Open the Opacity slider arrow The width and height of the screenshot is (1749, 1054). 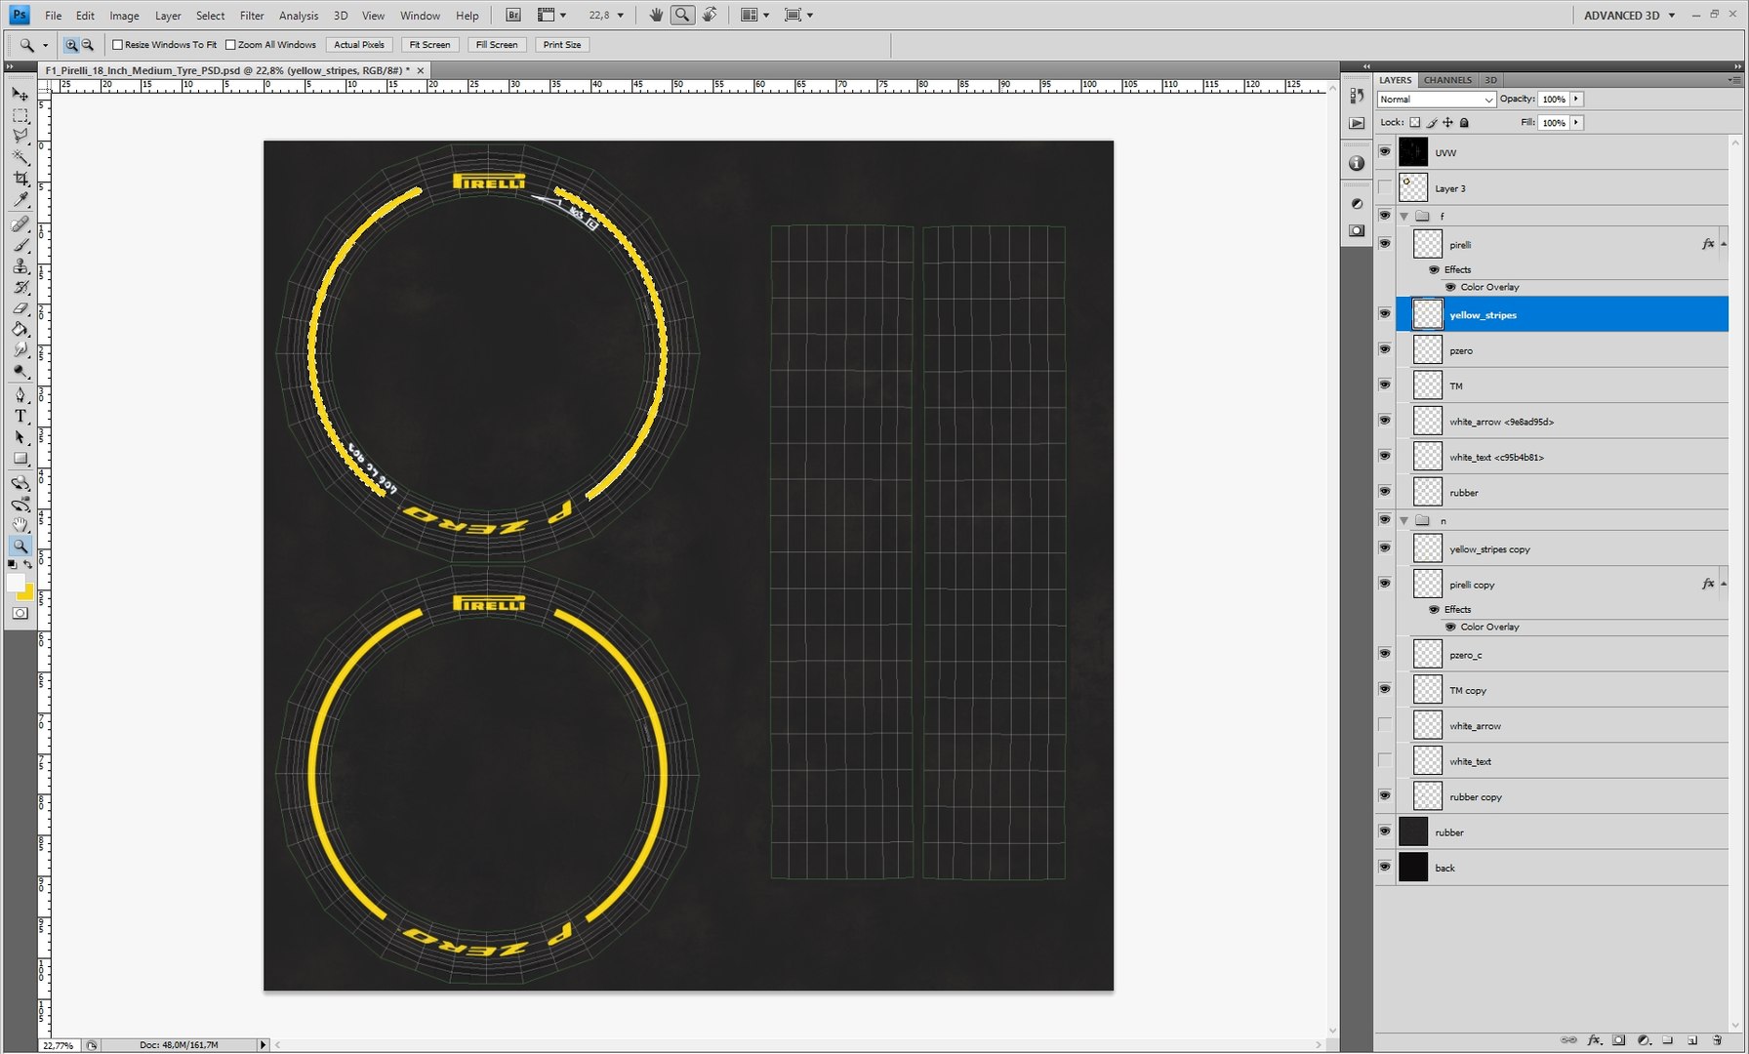pyautogui.click(x=1576, y=100)
